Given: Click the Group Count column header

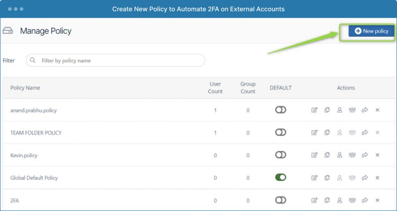Looking at the screenshot, I should (x=248, y=88).
